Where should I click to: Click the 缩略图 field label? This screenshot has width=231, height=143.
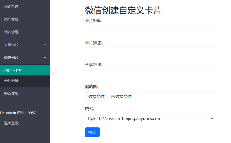[91, 87]
